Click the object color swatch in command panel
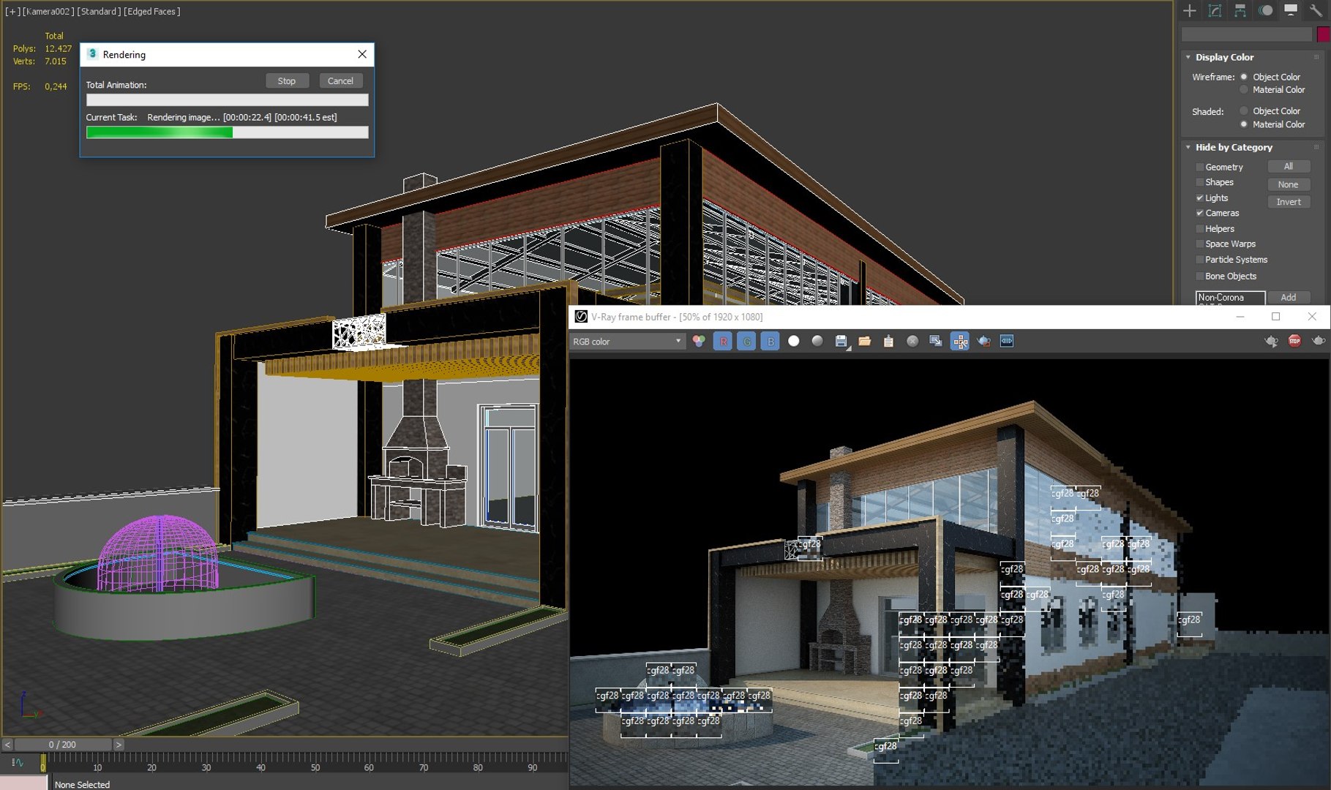Viewport: 1331px width, 790px height. click(1323, 34)
